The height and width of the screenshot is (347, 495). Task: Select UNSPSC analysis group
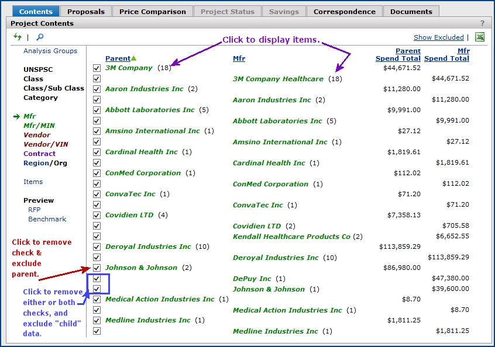pos(38,70)
